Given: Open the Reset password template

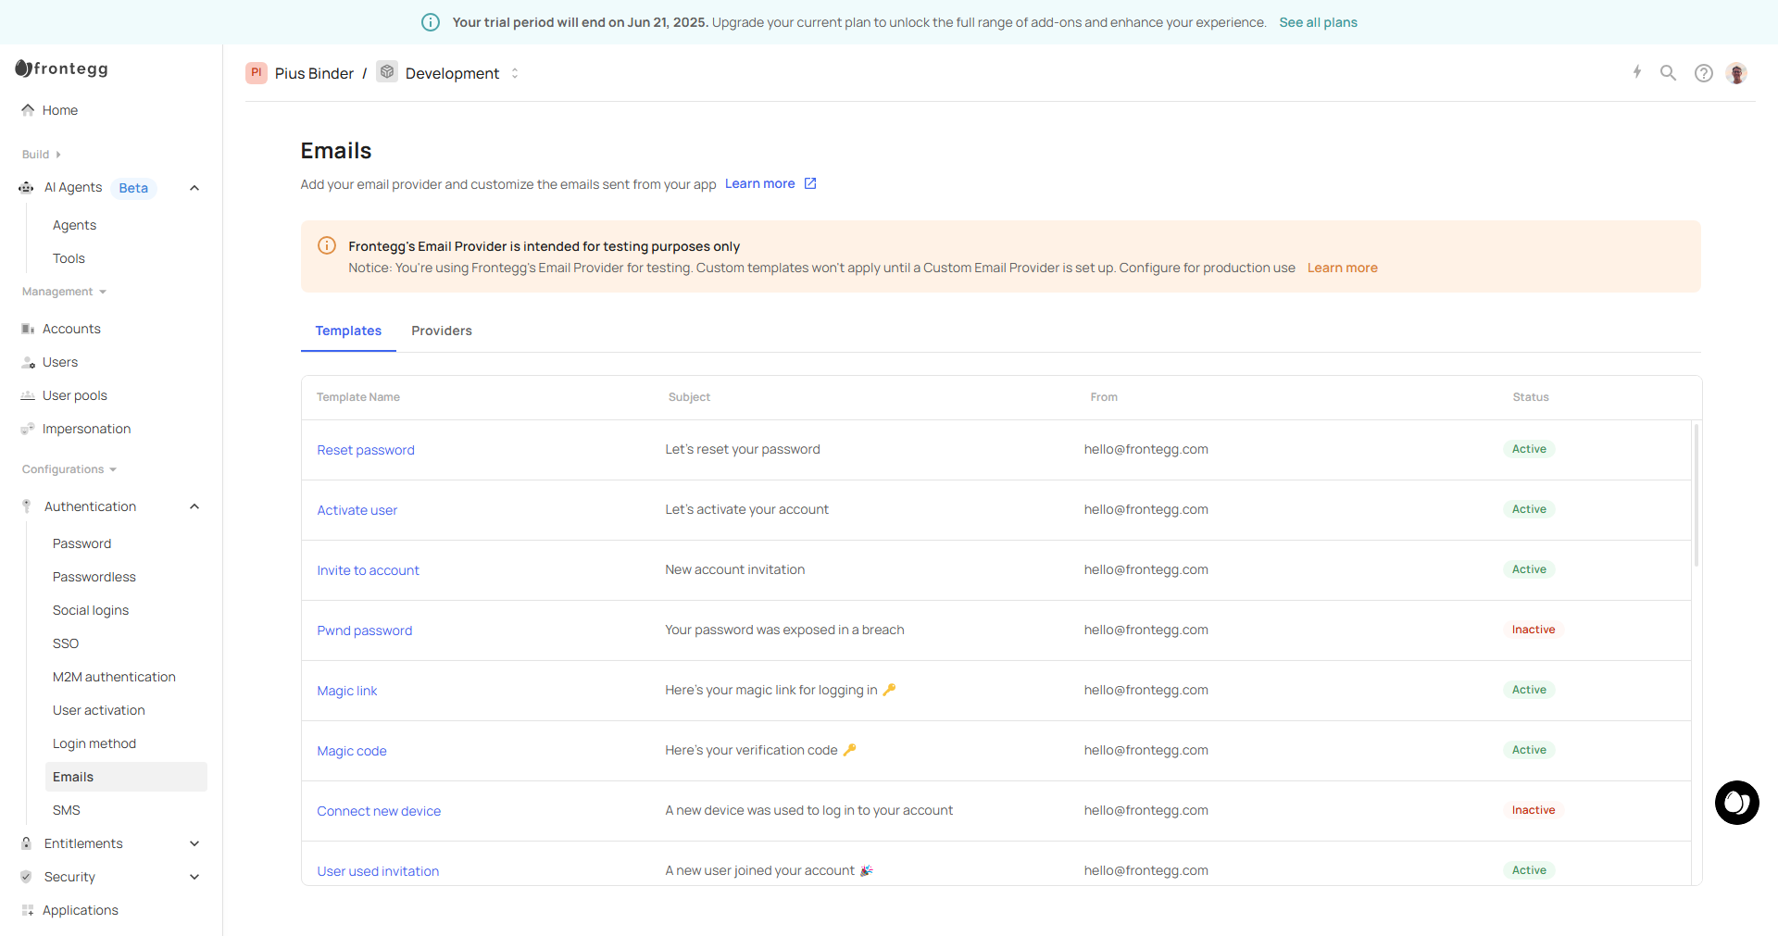Looking at the screenshot, I should (x=366, y=450).
